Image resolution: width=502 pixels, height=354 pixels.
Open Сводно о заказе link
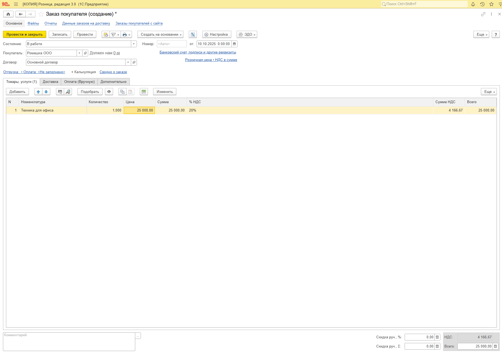click(x=113, y=72)
